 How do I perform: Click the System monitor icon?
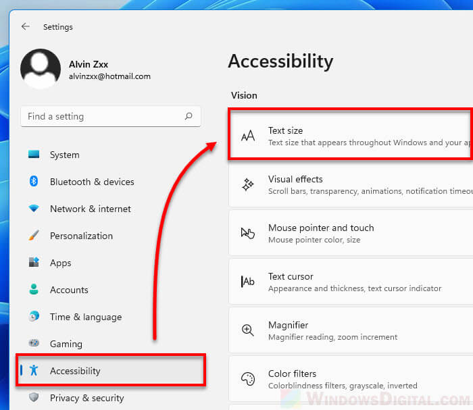coord(34,155)
